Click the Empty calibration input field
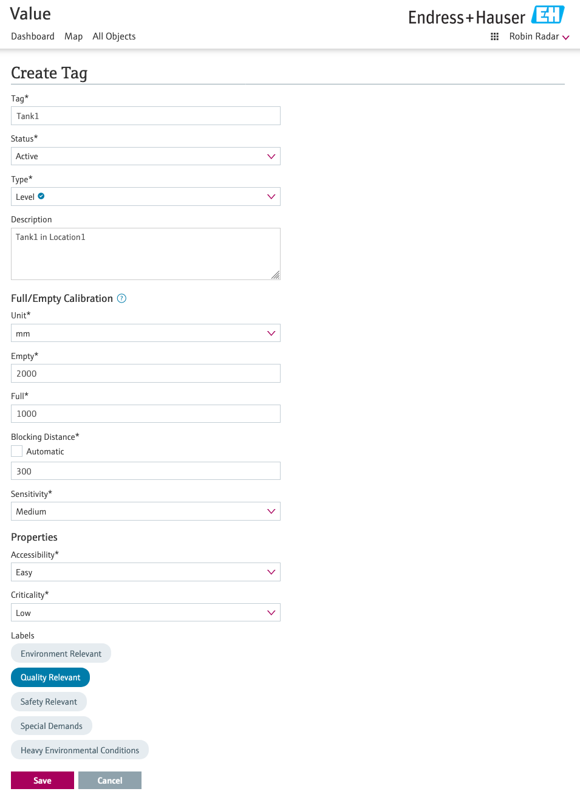580x797 pixels. pyautogui.click(x=146, y=374)
